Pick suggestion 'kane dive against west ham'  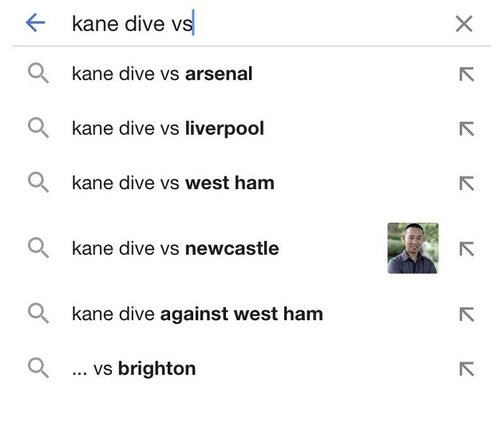(x=197, y=314)
